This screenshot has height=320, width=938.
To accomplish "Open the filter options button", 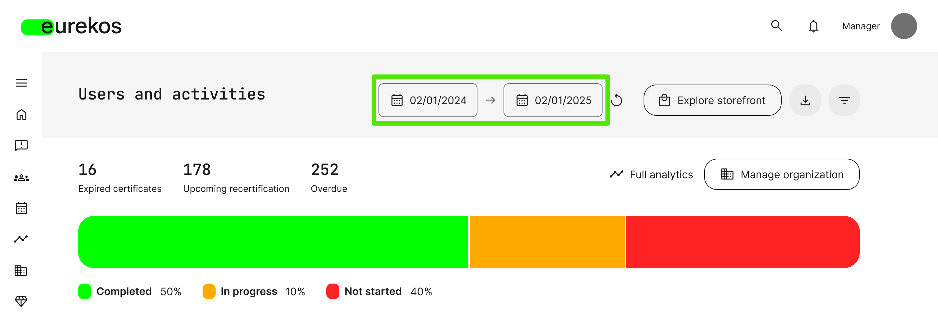I will 844,100.
